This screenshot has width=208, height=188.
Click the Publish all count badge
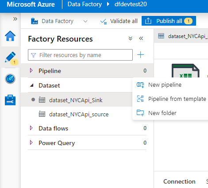pos(188,21)
